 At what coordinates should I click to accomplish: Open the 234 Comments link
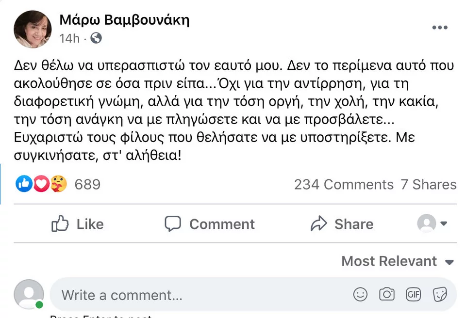coord(344,185)
